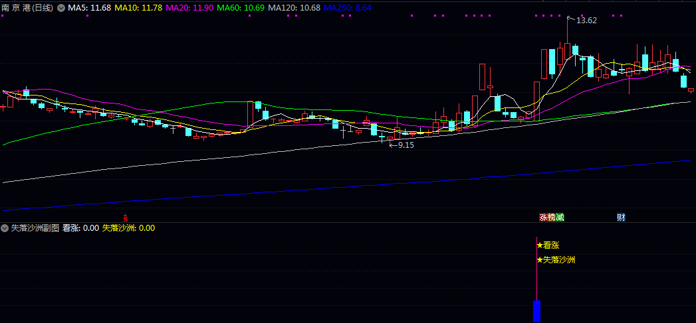This screenshot has height=323, width=696.
Task: Select the yellow MA10 indicator label
Action: pyautogui.click(x=138, y=7)
